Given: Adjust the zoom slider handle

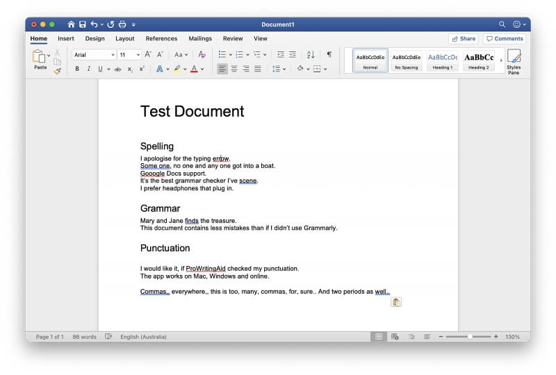Looking at the screenshot, I should [470, 336].
